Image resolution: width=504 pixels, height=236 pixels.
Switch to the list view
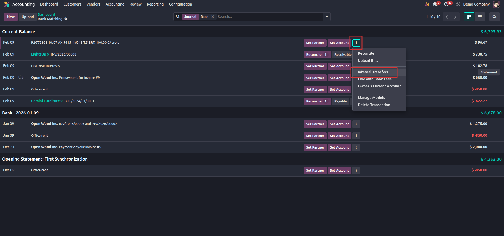480,17
